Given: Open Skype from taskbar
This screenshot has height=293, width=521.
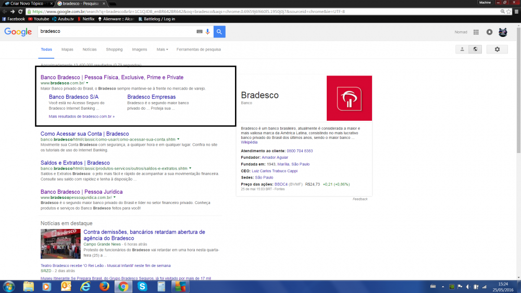Looking at the screenshot, I should [142, 286].
